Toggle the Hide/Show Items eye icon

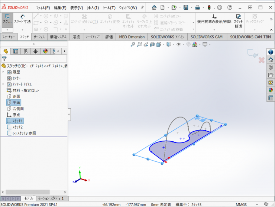pyautogui.click(x=179, y=45)
